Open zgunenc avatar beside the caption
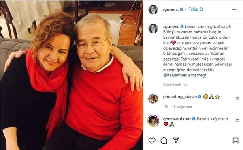 click(x=153, y=28)
